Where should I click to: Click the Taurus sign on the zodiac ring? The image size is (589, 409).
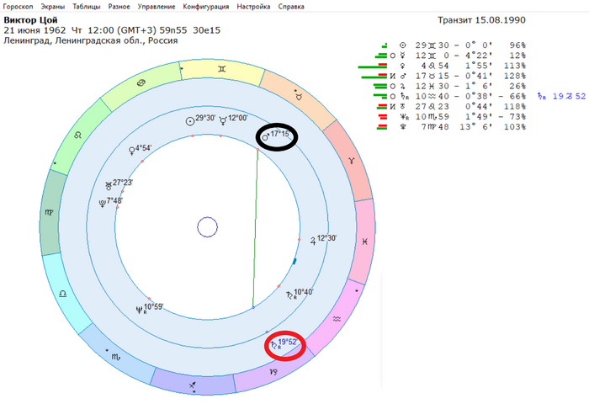299,97
